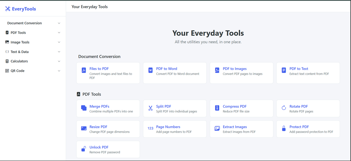This screenshot has width=351, height=161.
Task: Click 'Combine multiple PDFs into one' description
Action: (111, 111)
